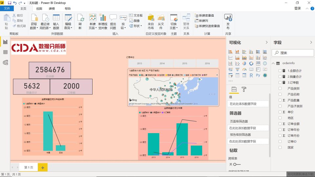Click the 字段 search input box
Image resolution: width=315 pixels, height=177 pixels.
tap(293, 53)
